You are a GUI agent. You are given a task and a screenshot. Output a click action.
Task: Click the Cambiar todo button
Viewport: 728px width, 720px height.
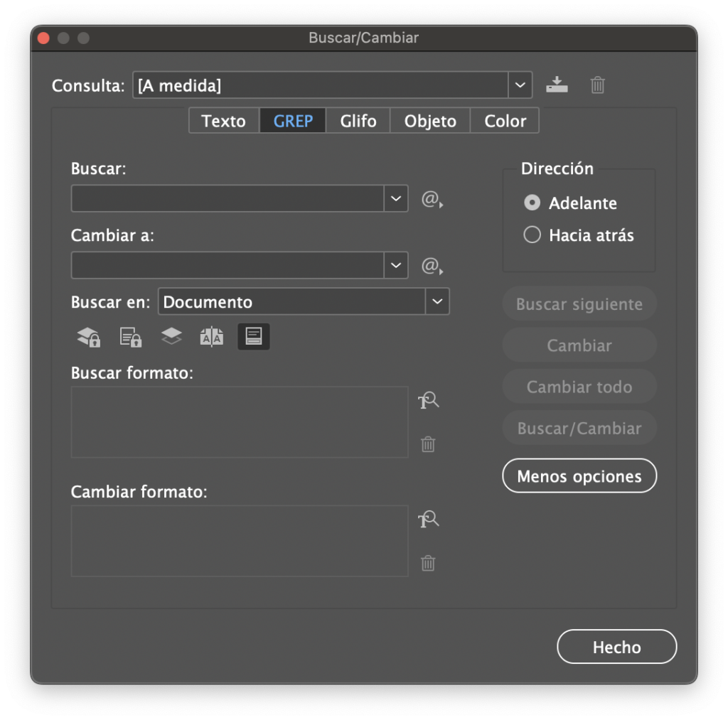coord(579,387)
